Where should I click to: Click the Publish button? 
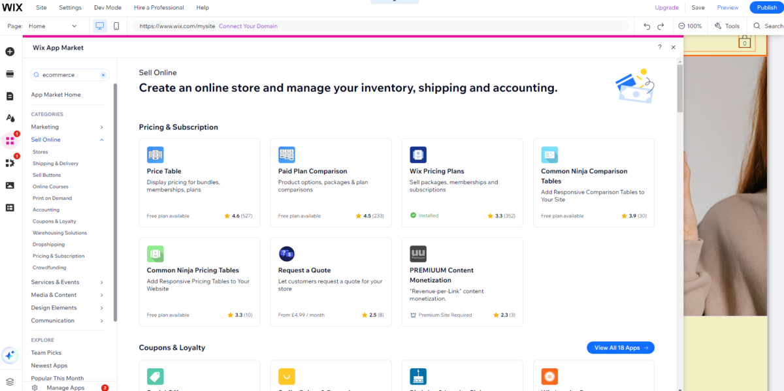766,8
